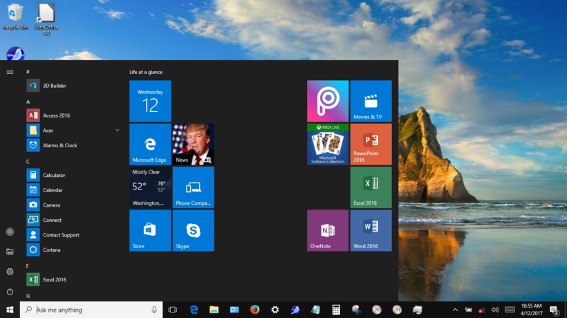Open the user account icon in Start
Image resolution: width=567 pixels, height=318 pixels.
[x=10, y=232]
